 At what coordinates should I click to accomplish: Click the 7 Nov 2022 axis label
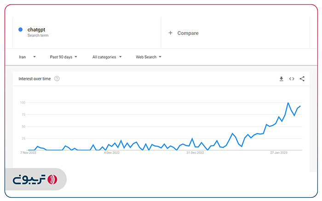click(28, 153)
